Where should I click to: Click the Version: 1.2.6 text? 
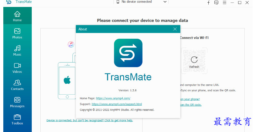(x=127, y=90)
